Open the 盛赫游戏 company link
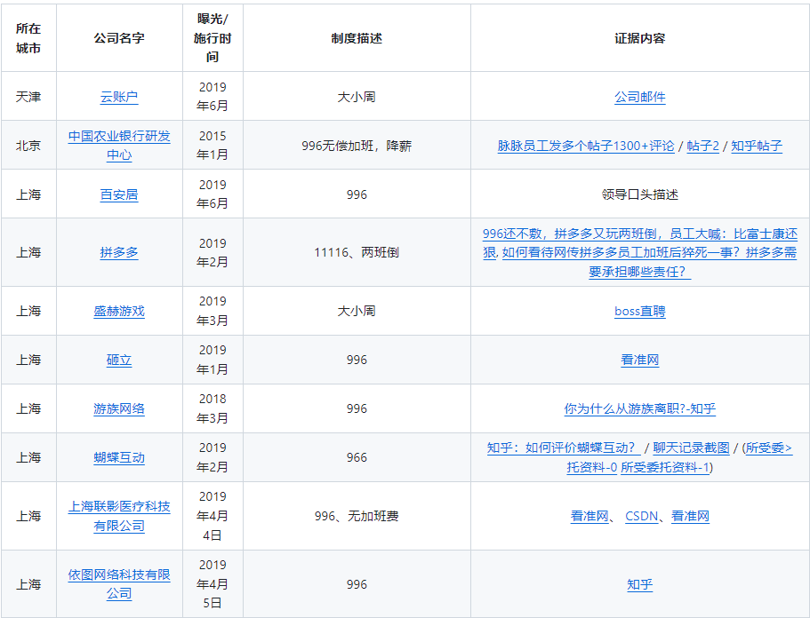The image size is (810, 618). [119, 311]
